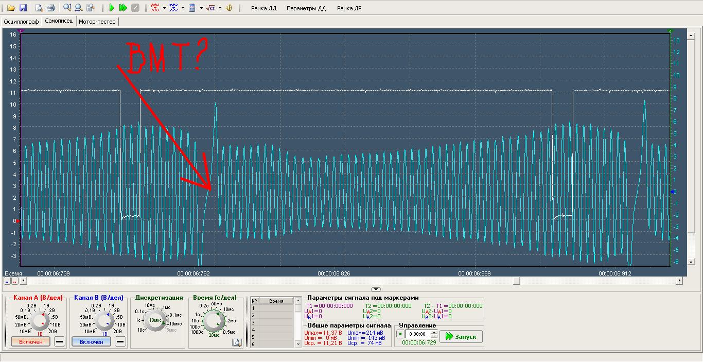Open the Рамка ДР menu item
Screen dimensions: 703x362
[349, 8]
